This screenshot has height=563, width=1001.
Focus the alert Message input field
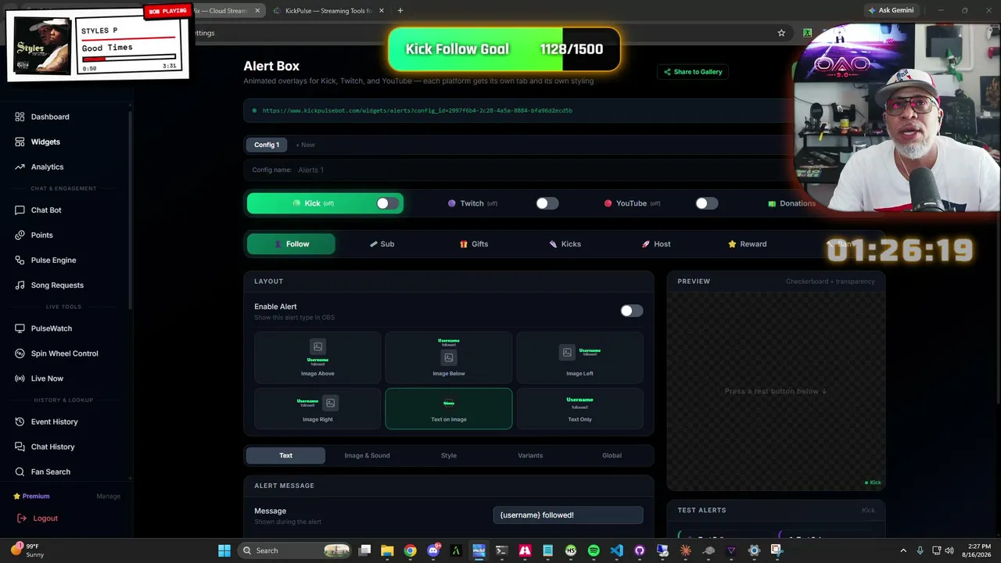point(568,515)
